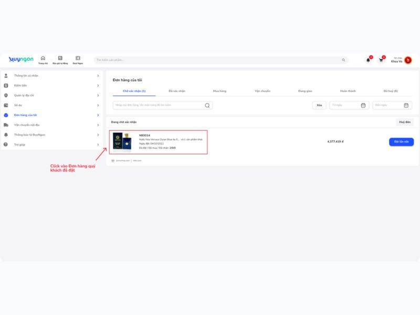Expand Vận chuyển nội địa chevron
Image resolution: width=420 pixels, height=315 pixels.
coord(98,125)
